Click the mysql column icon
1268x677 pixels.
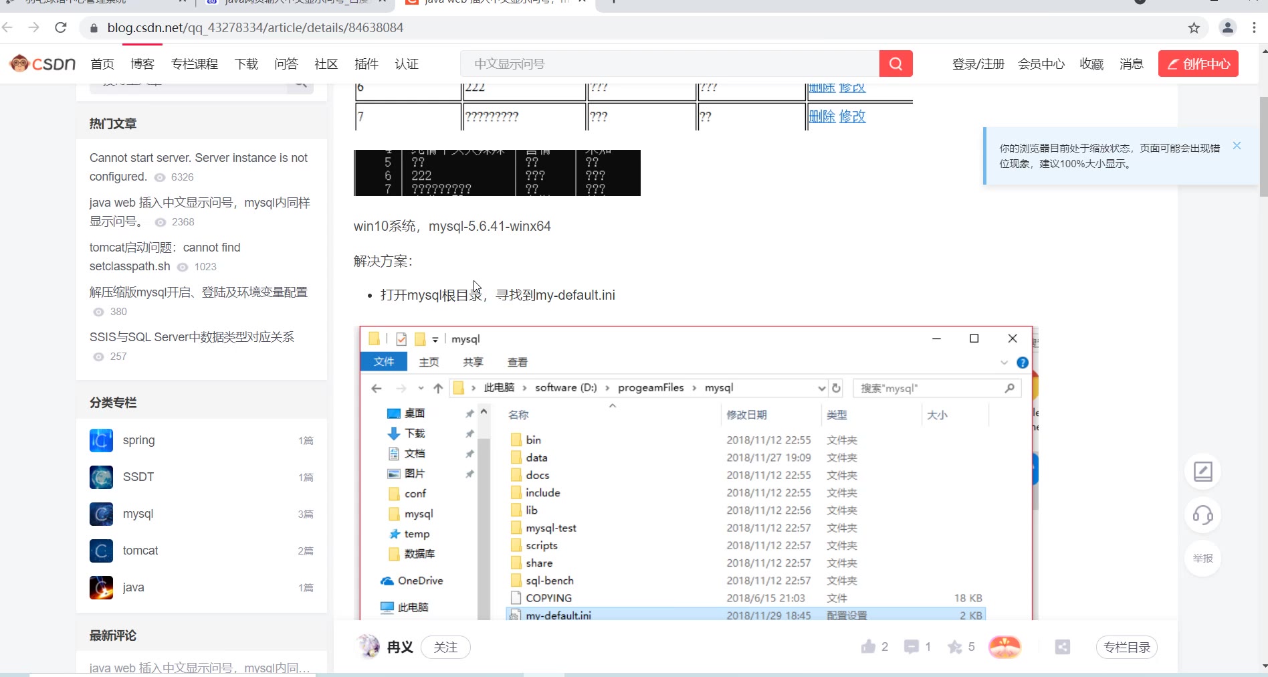(x=101, y=514)
